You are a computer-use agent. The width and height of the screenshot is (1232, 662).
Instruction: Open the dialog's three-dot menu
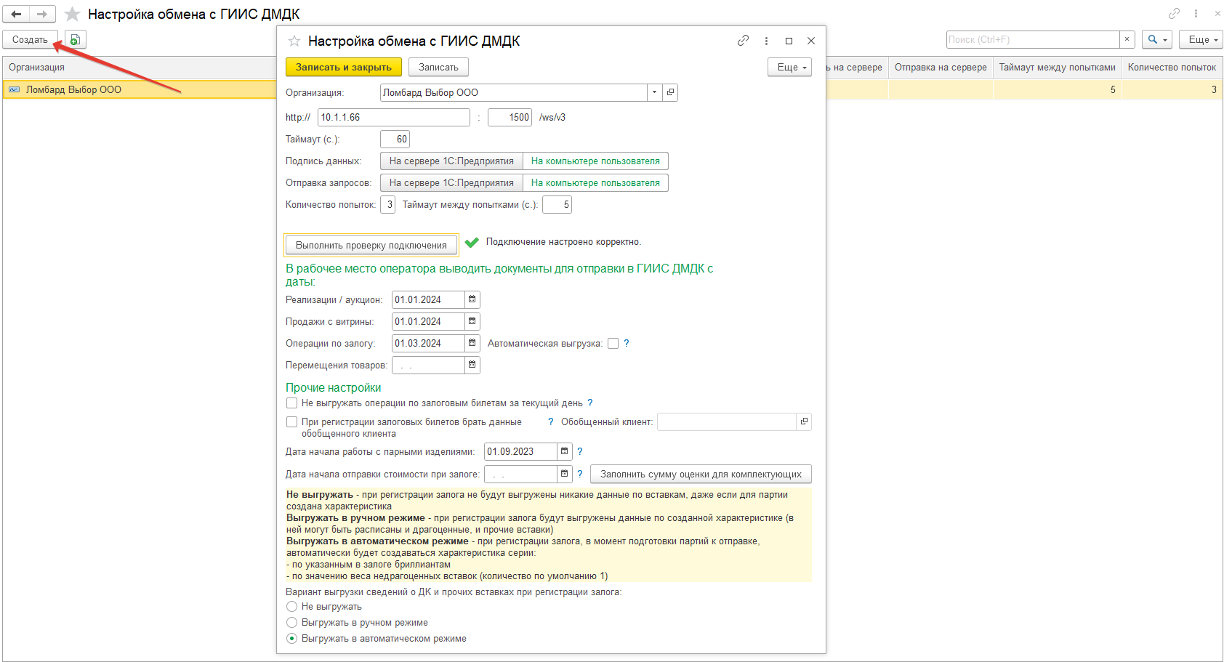pyautogui.click(x=766, y=41)
